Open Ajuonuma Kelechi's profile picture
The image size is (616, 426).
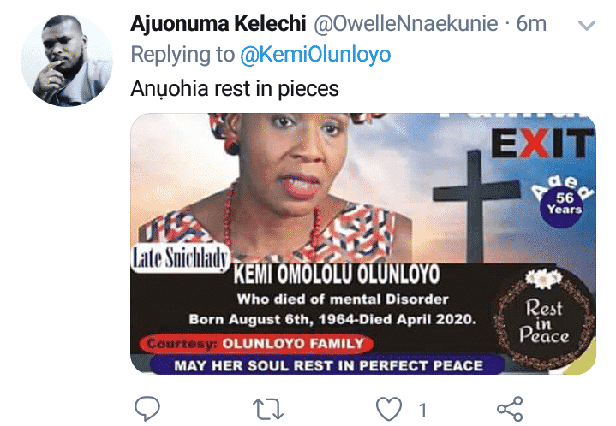click(67, 61)
